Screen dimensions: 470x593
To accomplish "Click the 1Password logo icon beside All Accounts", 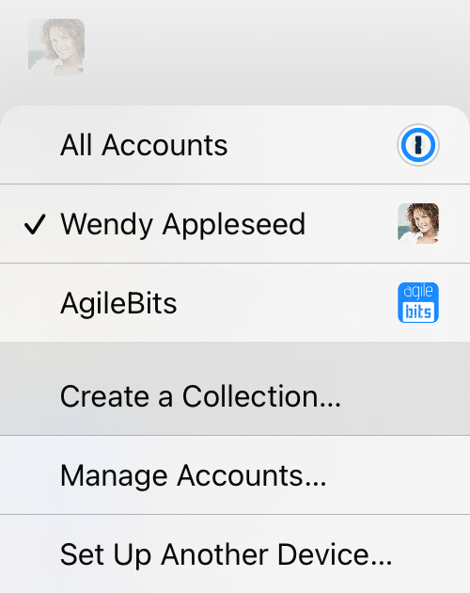I will 418,145.
